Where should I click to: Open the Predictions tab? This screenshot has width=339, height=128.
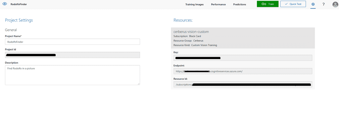coord(240,4)
